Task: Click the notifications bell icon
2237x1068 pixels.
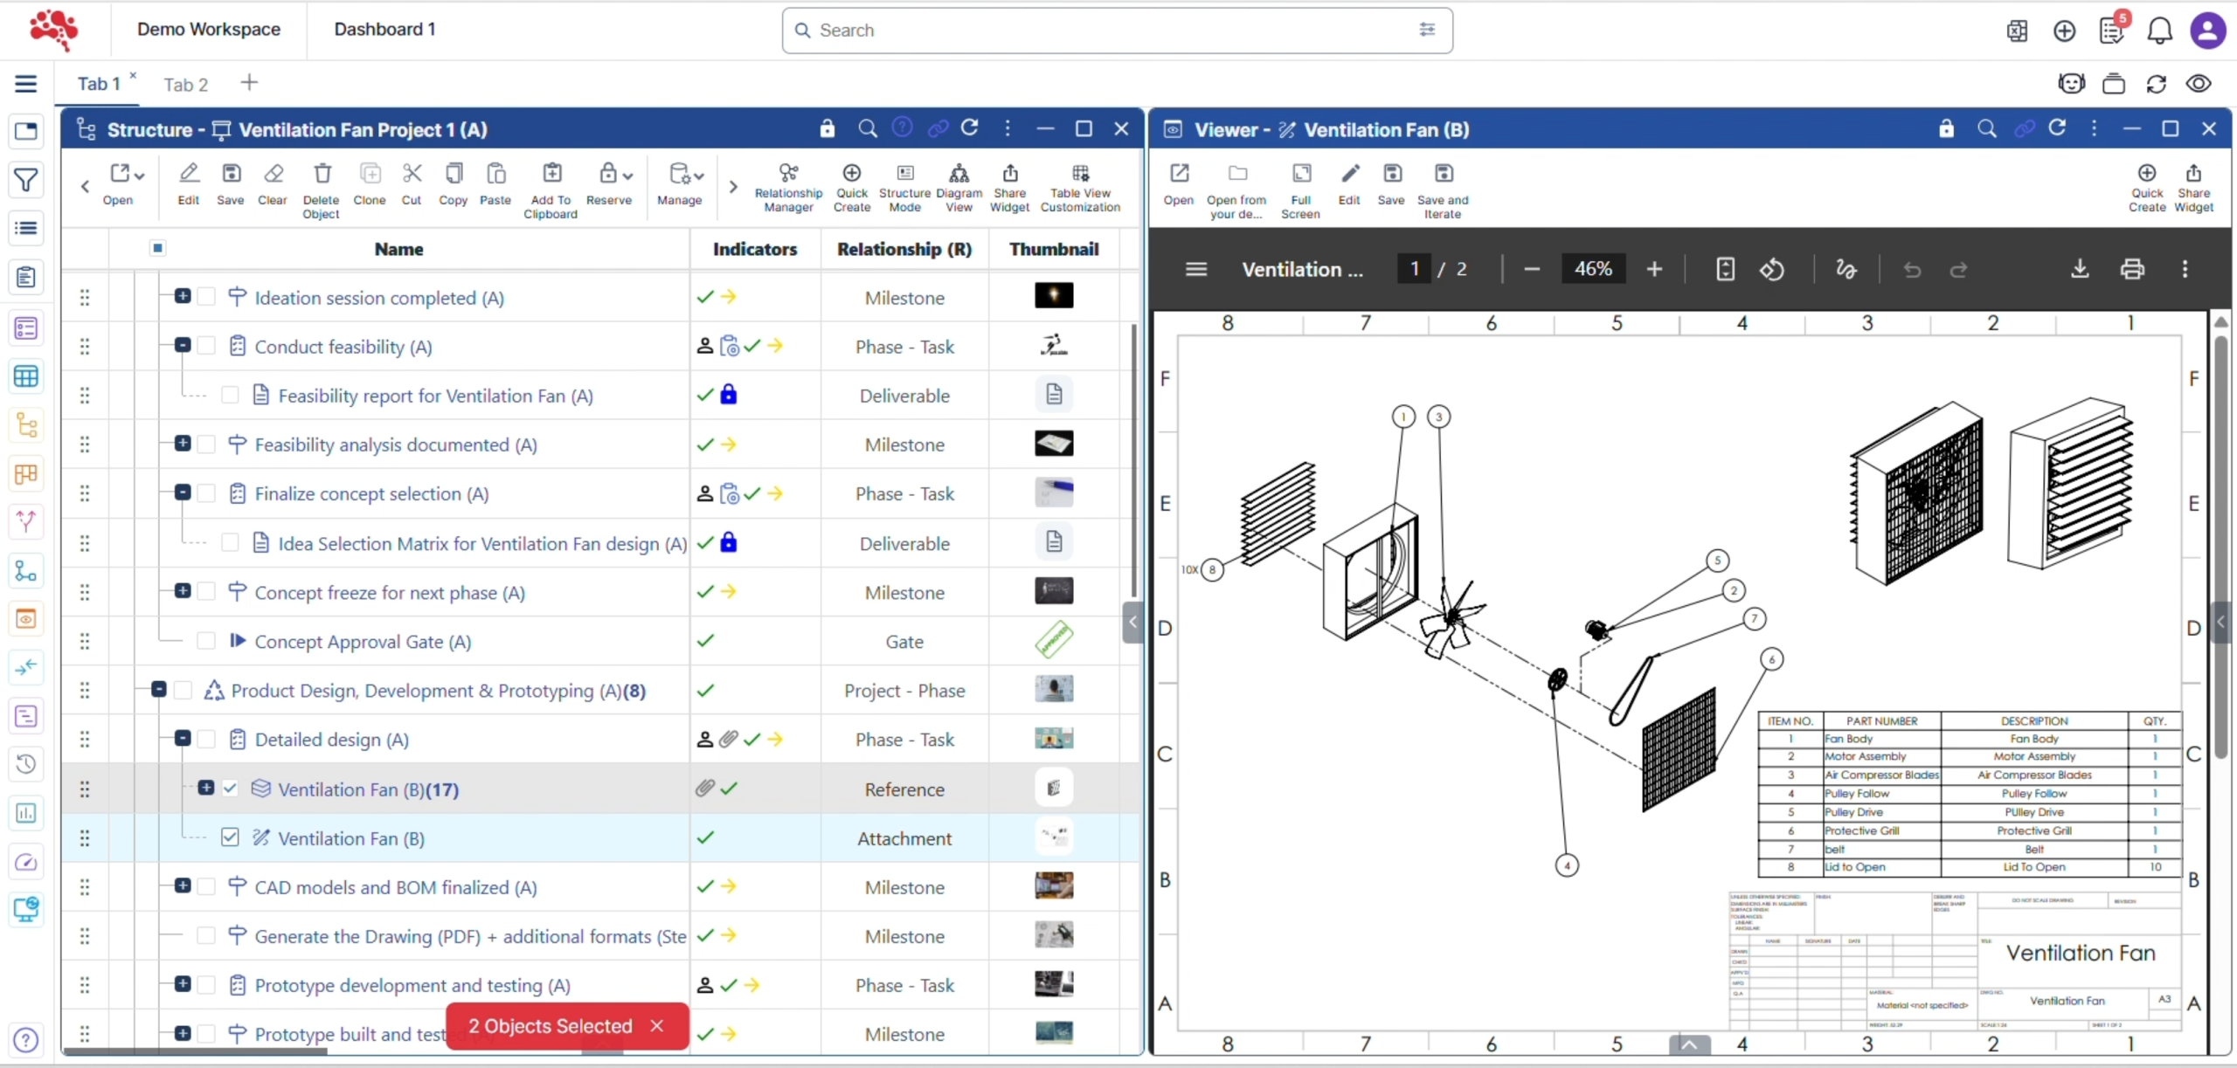Action: point(2159,31)
